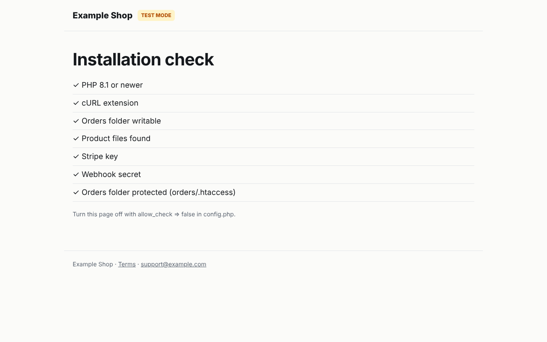
Task: Click the Example Shop header title
Action: tap(103, 15)
